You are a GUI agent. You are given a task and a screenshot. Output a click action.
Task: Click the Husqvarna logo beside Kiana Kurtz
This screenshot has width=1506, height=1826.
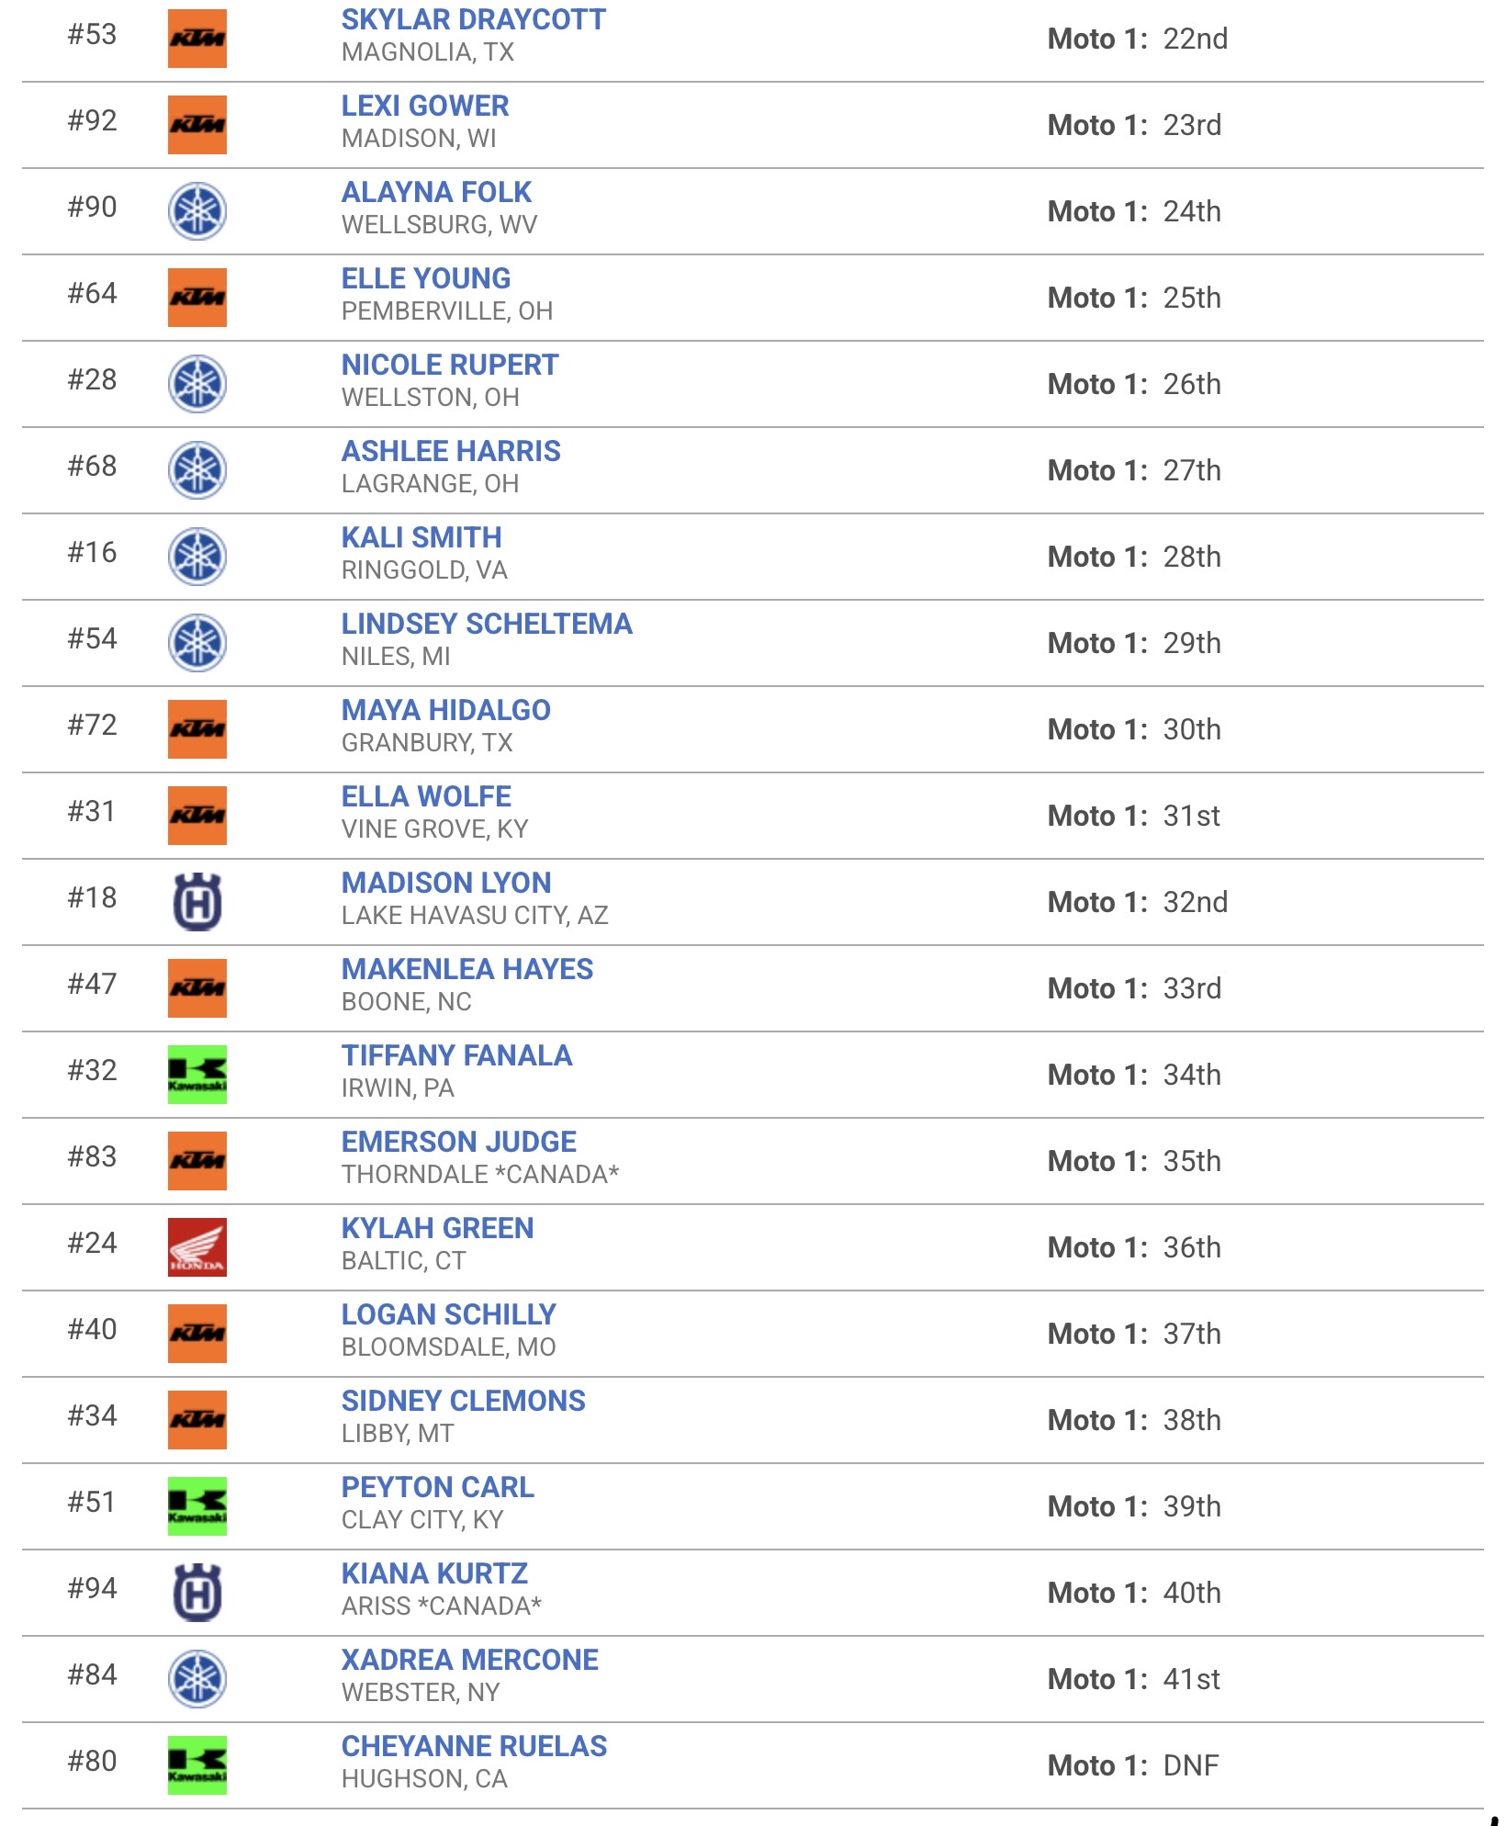pyautogui.click(x=197, y=1593)
